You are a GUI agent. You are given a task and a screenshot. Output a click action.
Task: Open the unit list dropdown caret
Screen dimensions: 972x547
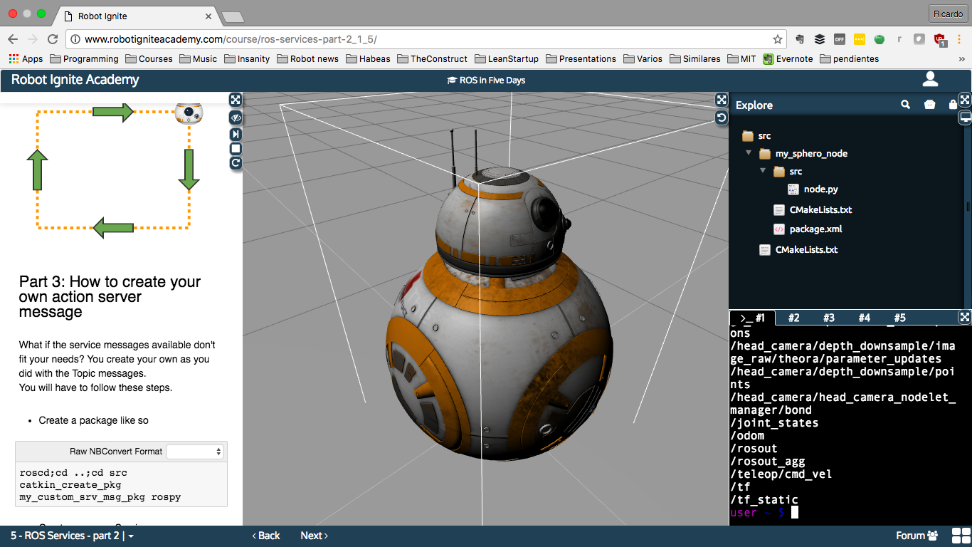tap(131, 536)
